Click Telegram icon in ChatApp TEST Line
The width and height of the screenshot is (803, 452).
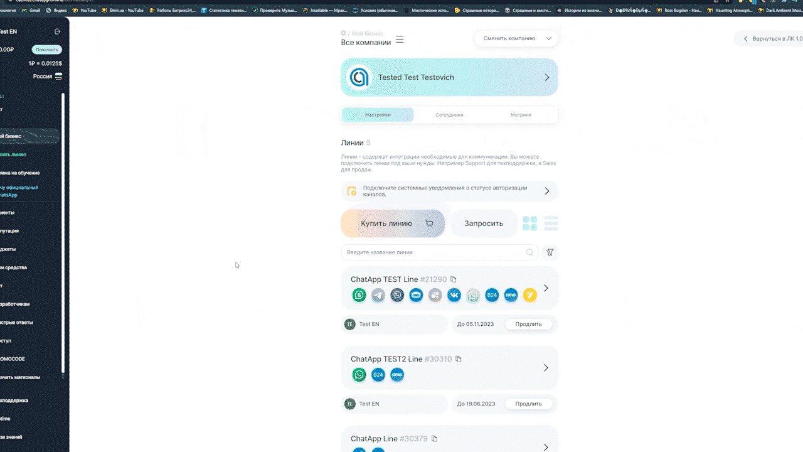click(x=378, y=295)
